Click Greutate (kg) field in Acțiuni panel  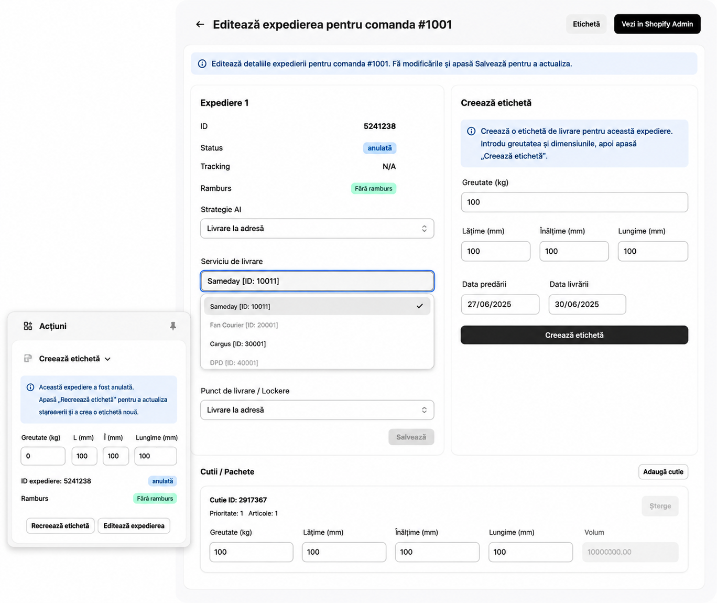pyautogui.click(x=43, y=456)
